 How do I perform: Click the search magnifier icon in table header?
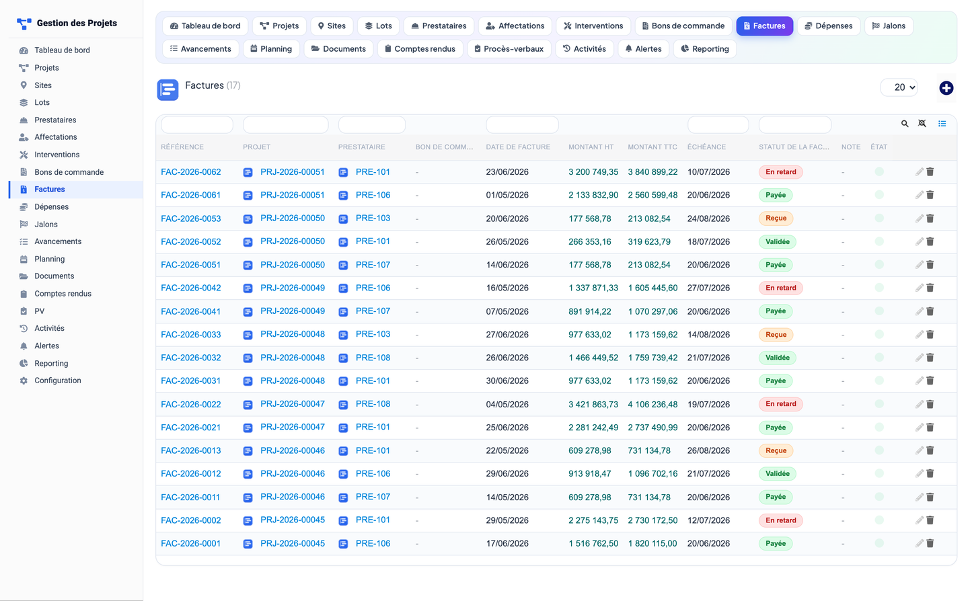[905, 124]
